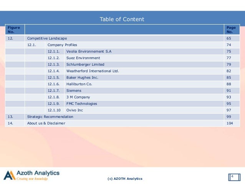This screenshot has height=184, width=245.
Task: Select the 'Competitive Landscape' row text
Action: tap(47, 38)
